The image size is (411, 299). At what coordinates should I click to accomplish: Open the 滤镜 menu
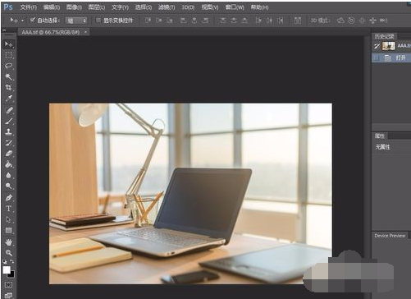click(x=167, y=7)
